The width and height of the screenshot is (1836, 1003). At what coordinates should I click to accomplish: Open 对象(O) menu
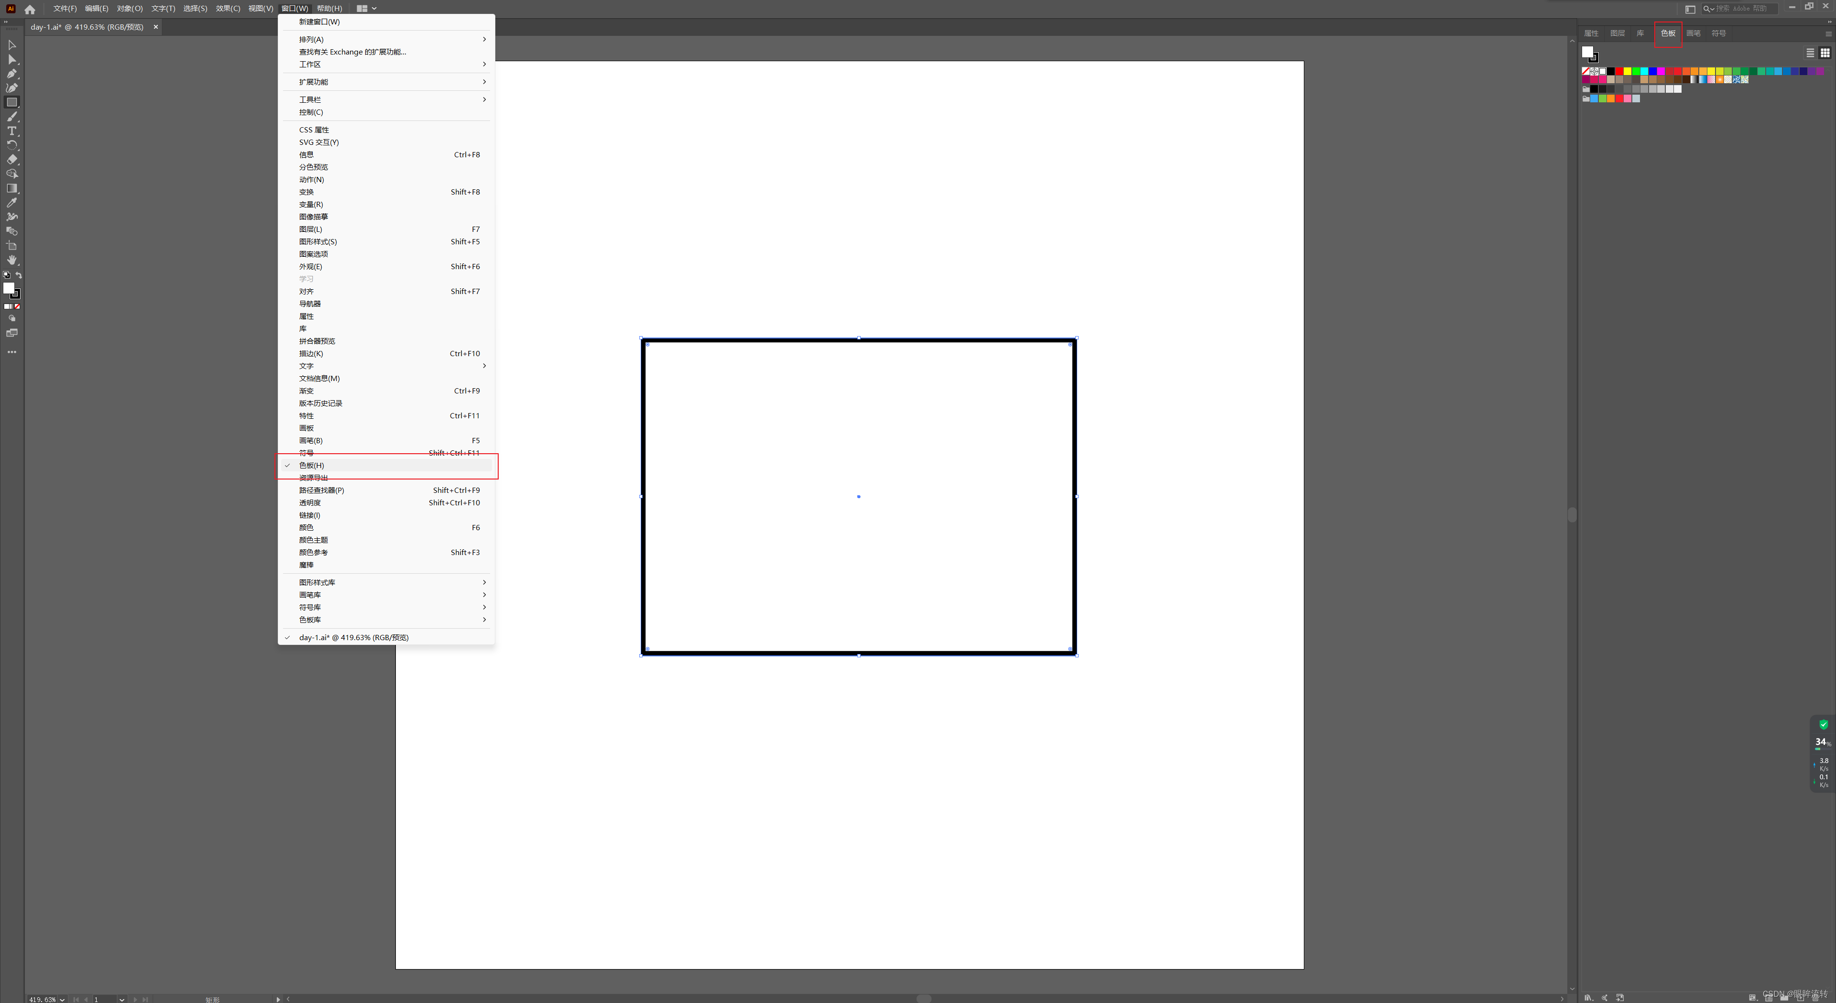(x=130, y=9)
